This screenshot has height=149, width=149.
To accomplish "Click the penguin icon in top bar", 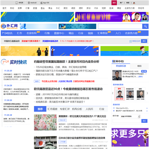I will pyautogui.click(x=134, y=3).
